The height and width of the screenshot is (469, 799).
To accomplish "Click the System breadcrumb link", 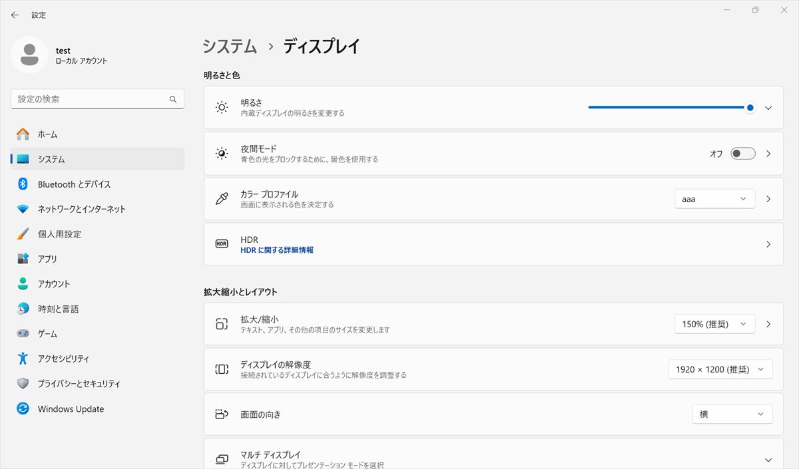I will [230, 47].
